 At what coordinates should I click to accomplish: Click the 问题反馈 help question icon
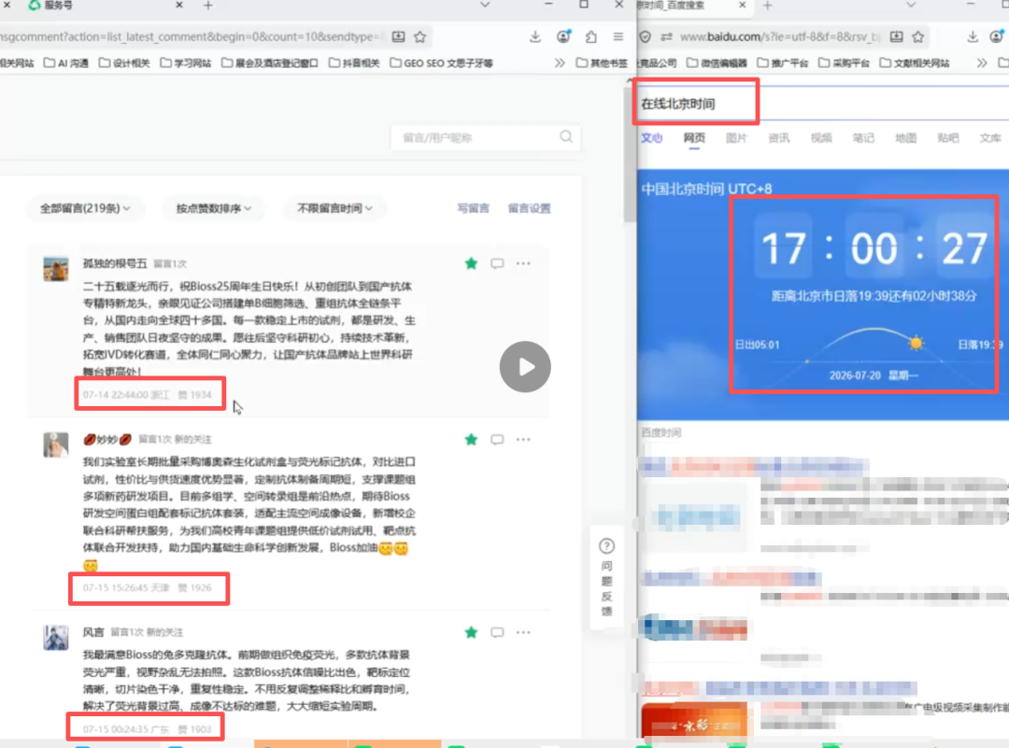607,546
